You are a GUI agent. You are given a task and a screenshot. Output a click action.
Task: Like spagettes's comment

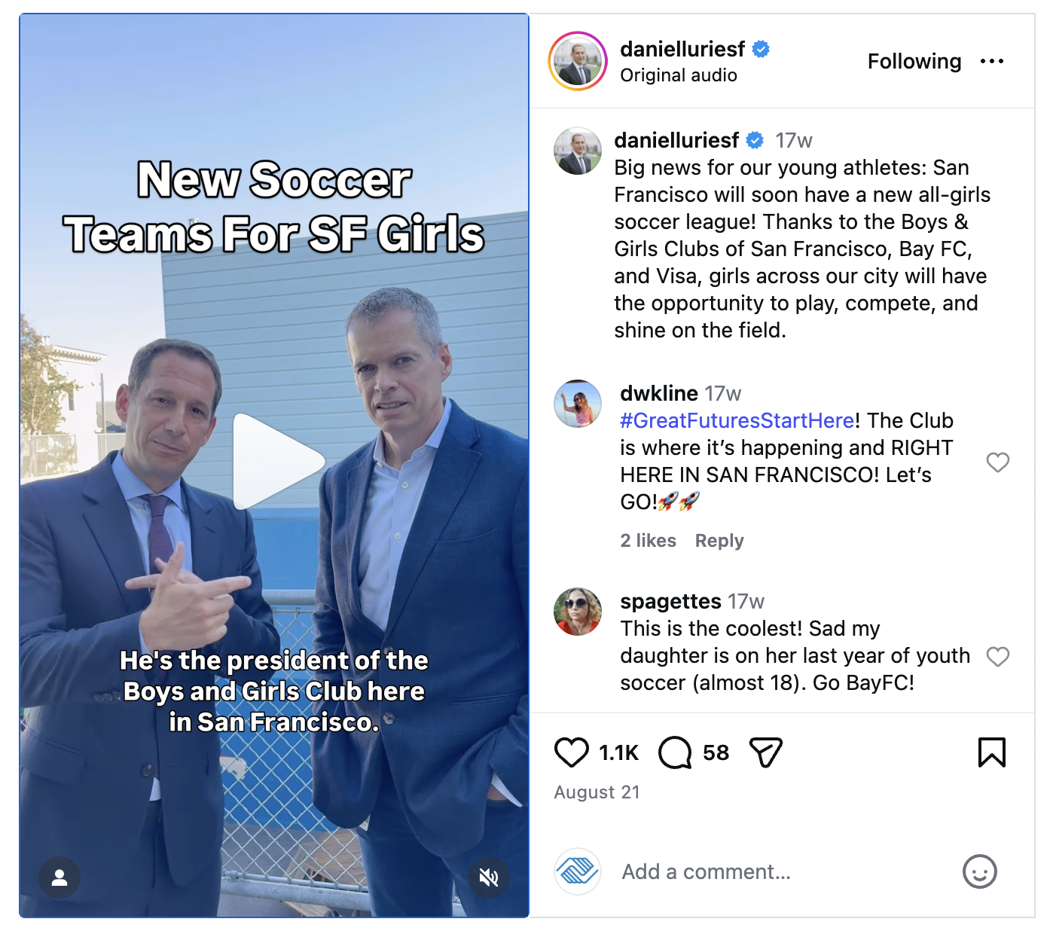998,656
